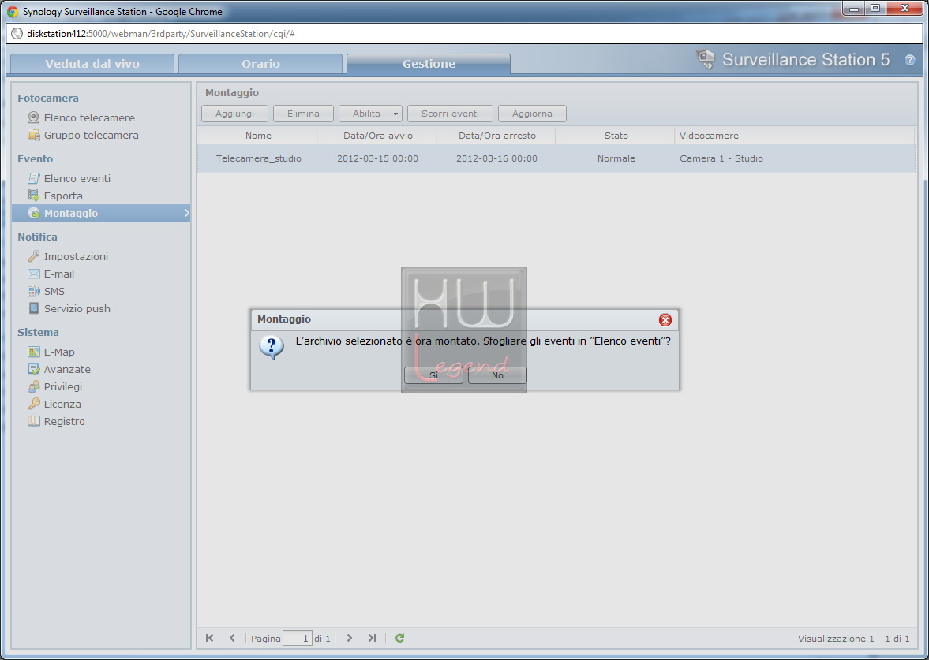Select the E-mail envelope icon
Screen dimensions: 929x660
pos(34,274)
